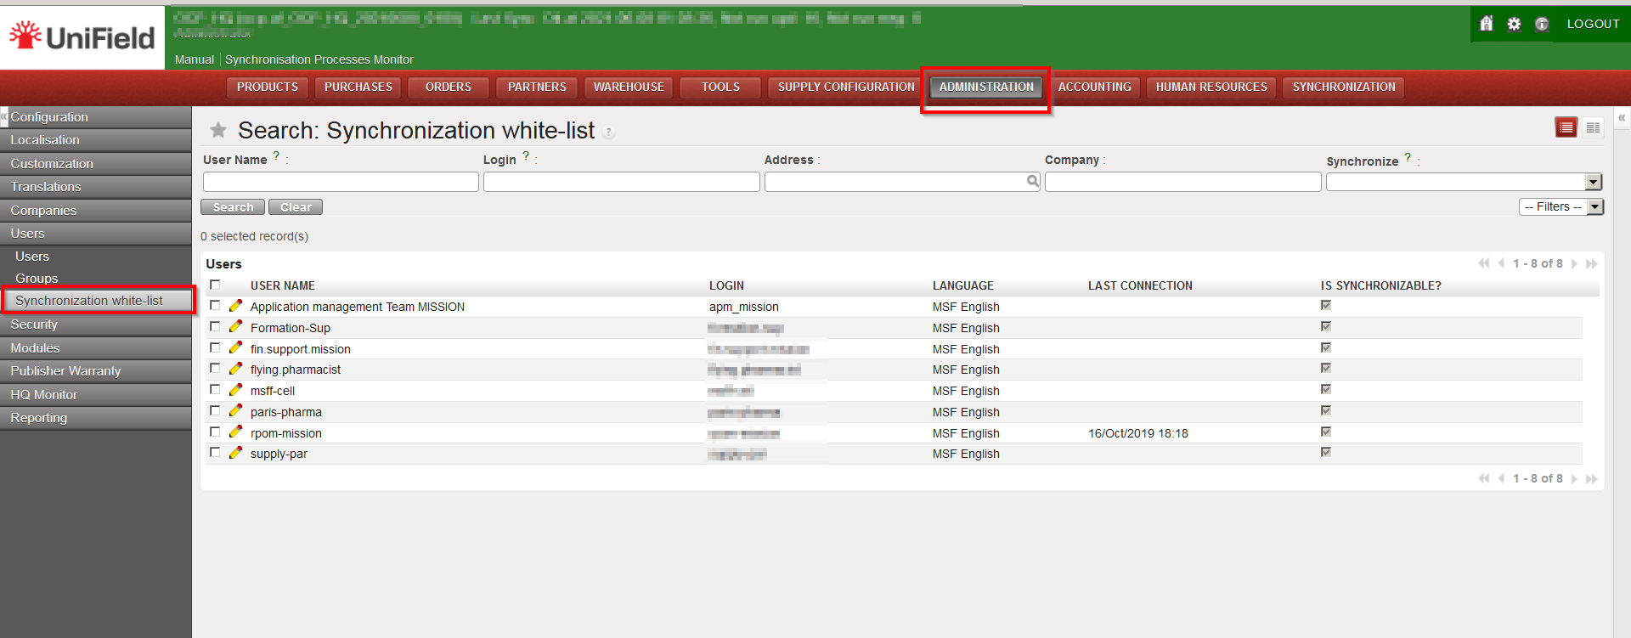Select all rows header checkbox
Screen dimensions: 1631x638
point(215,285)
